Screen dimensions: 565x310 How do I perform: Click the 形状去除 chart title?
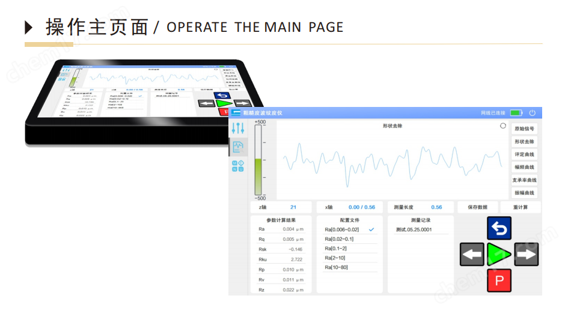(x=392, y=126)
